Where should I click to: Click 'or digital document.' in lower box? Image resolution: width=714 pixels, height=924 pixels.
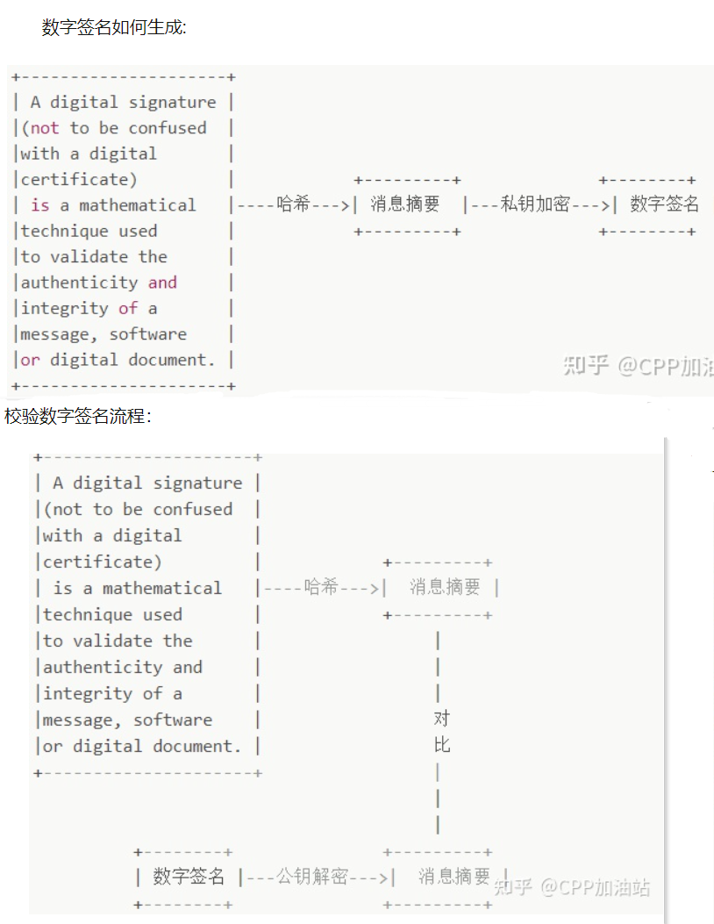[141, 746]
